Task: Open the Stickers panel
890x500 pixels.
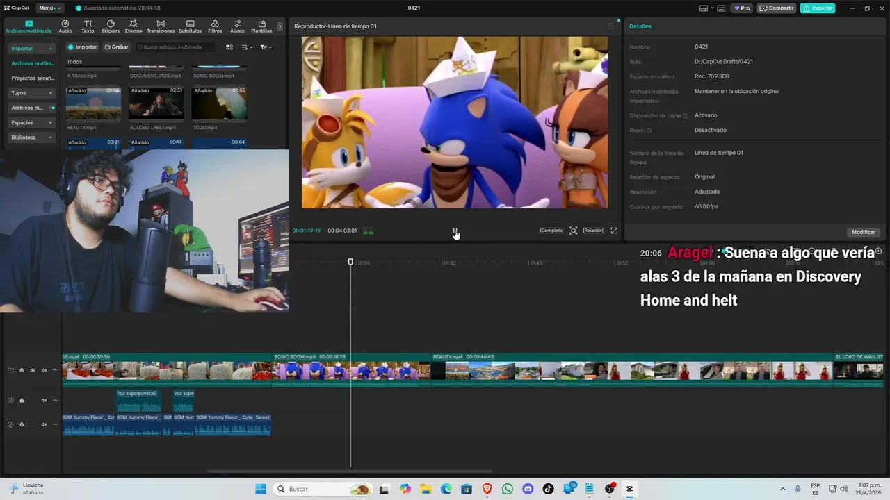Action: click(111, 26)
